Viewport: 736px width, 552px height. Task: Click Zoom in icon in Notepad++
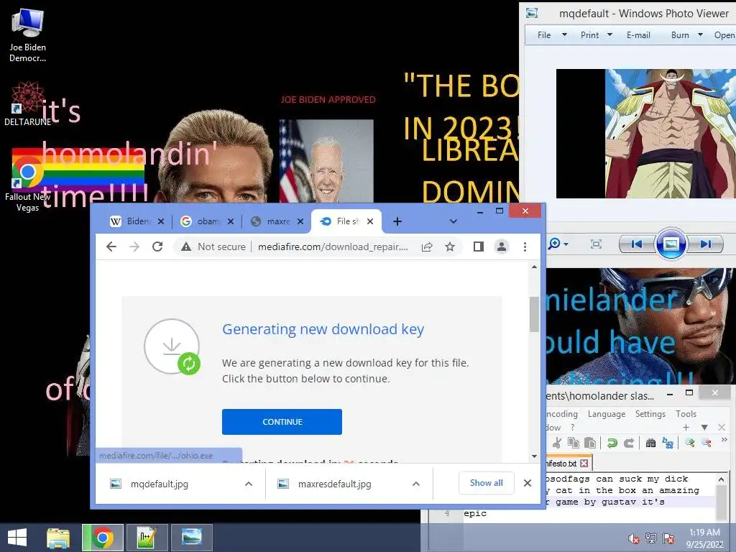(x=689, y=442)
